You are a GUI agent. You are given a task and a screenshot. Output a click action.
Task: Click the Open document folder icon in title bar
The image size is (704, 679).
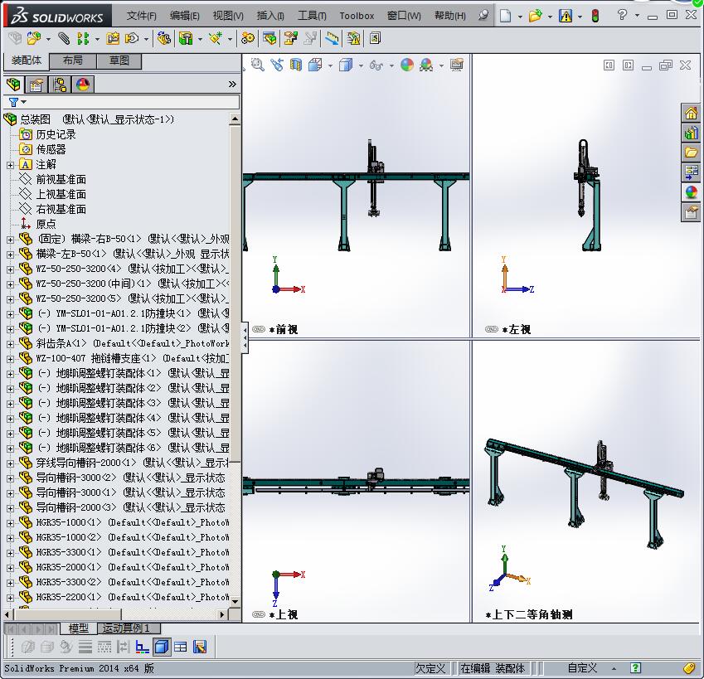point(535,16)
